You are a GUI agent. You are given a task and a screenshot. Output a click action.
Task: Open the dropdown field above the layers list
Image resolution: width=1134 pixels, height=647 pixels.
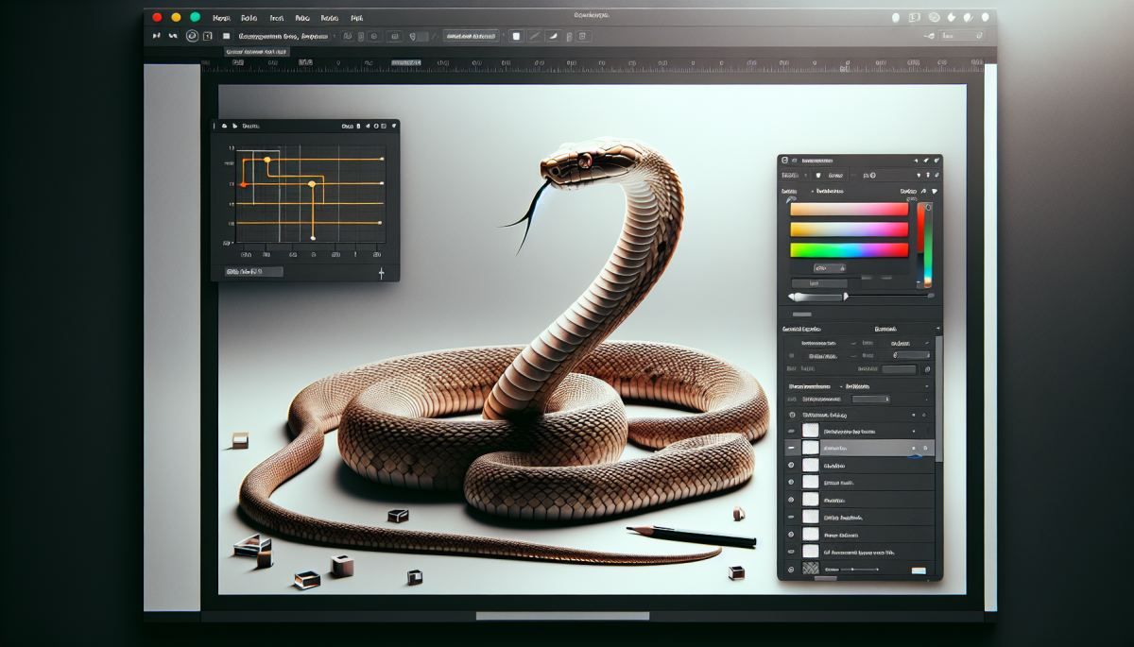pyautogui.click(x=870, y=400)
